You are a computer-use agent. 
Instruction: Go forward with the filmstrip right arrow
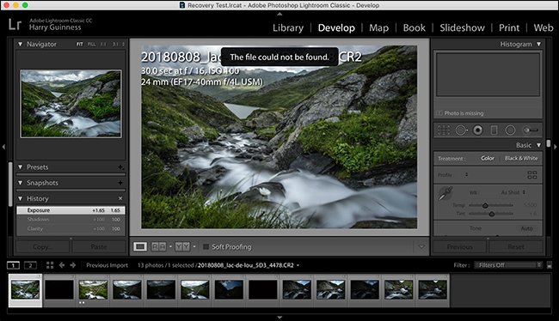click(x=73, y=265)
